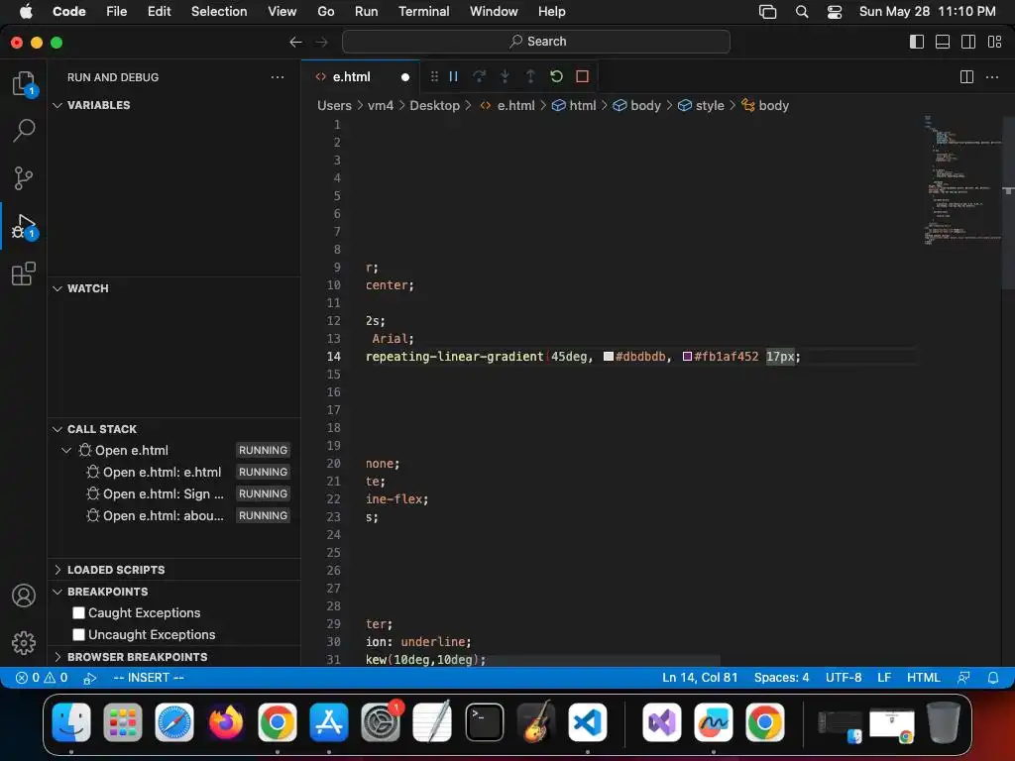
Task: Change encoding via UTF-8 status entry
Action: click(844, 678)
